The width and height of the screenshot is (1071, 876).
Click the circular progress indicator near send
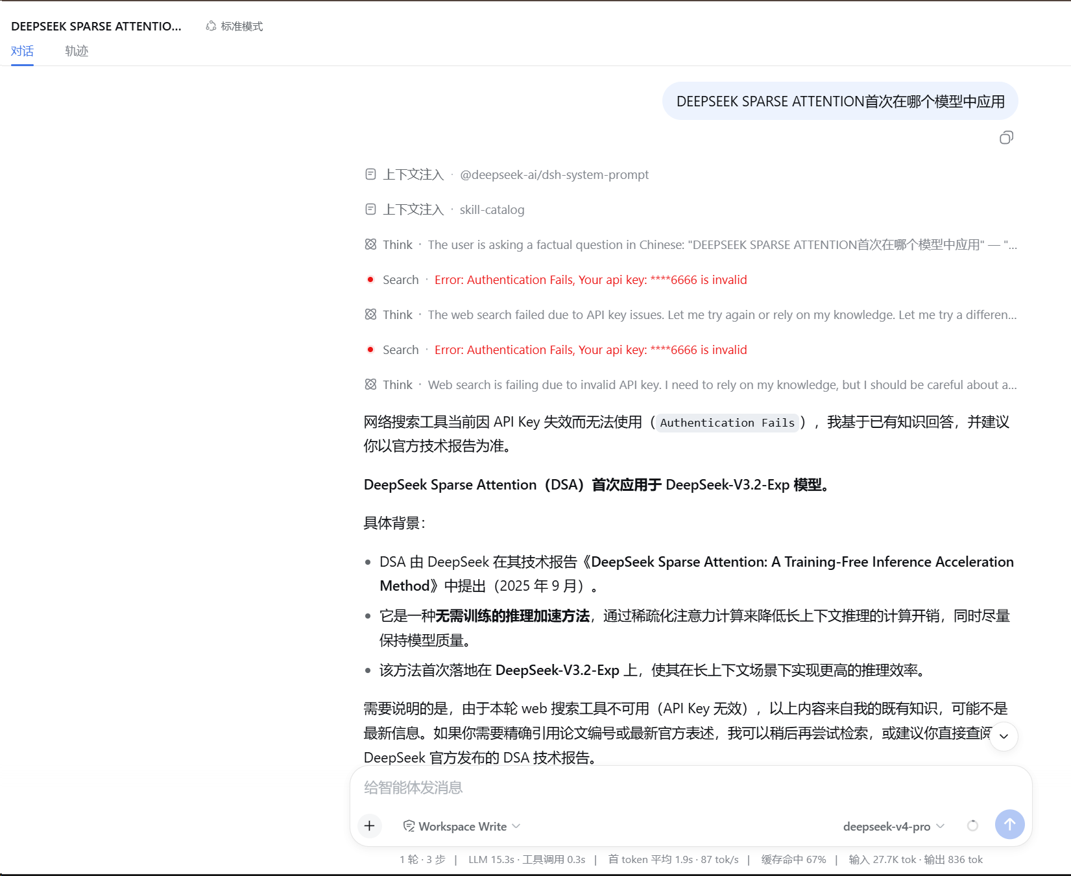(972, 825)
